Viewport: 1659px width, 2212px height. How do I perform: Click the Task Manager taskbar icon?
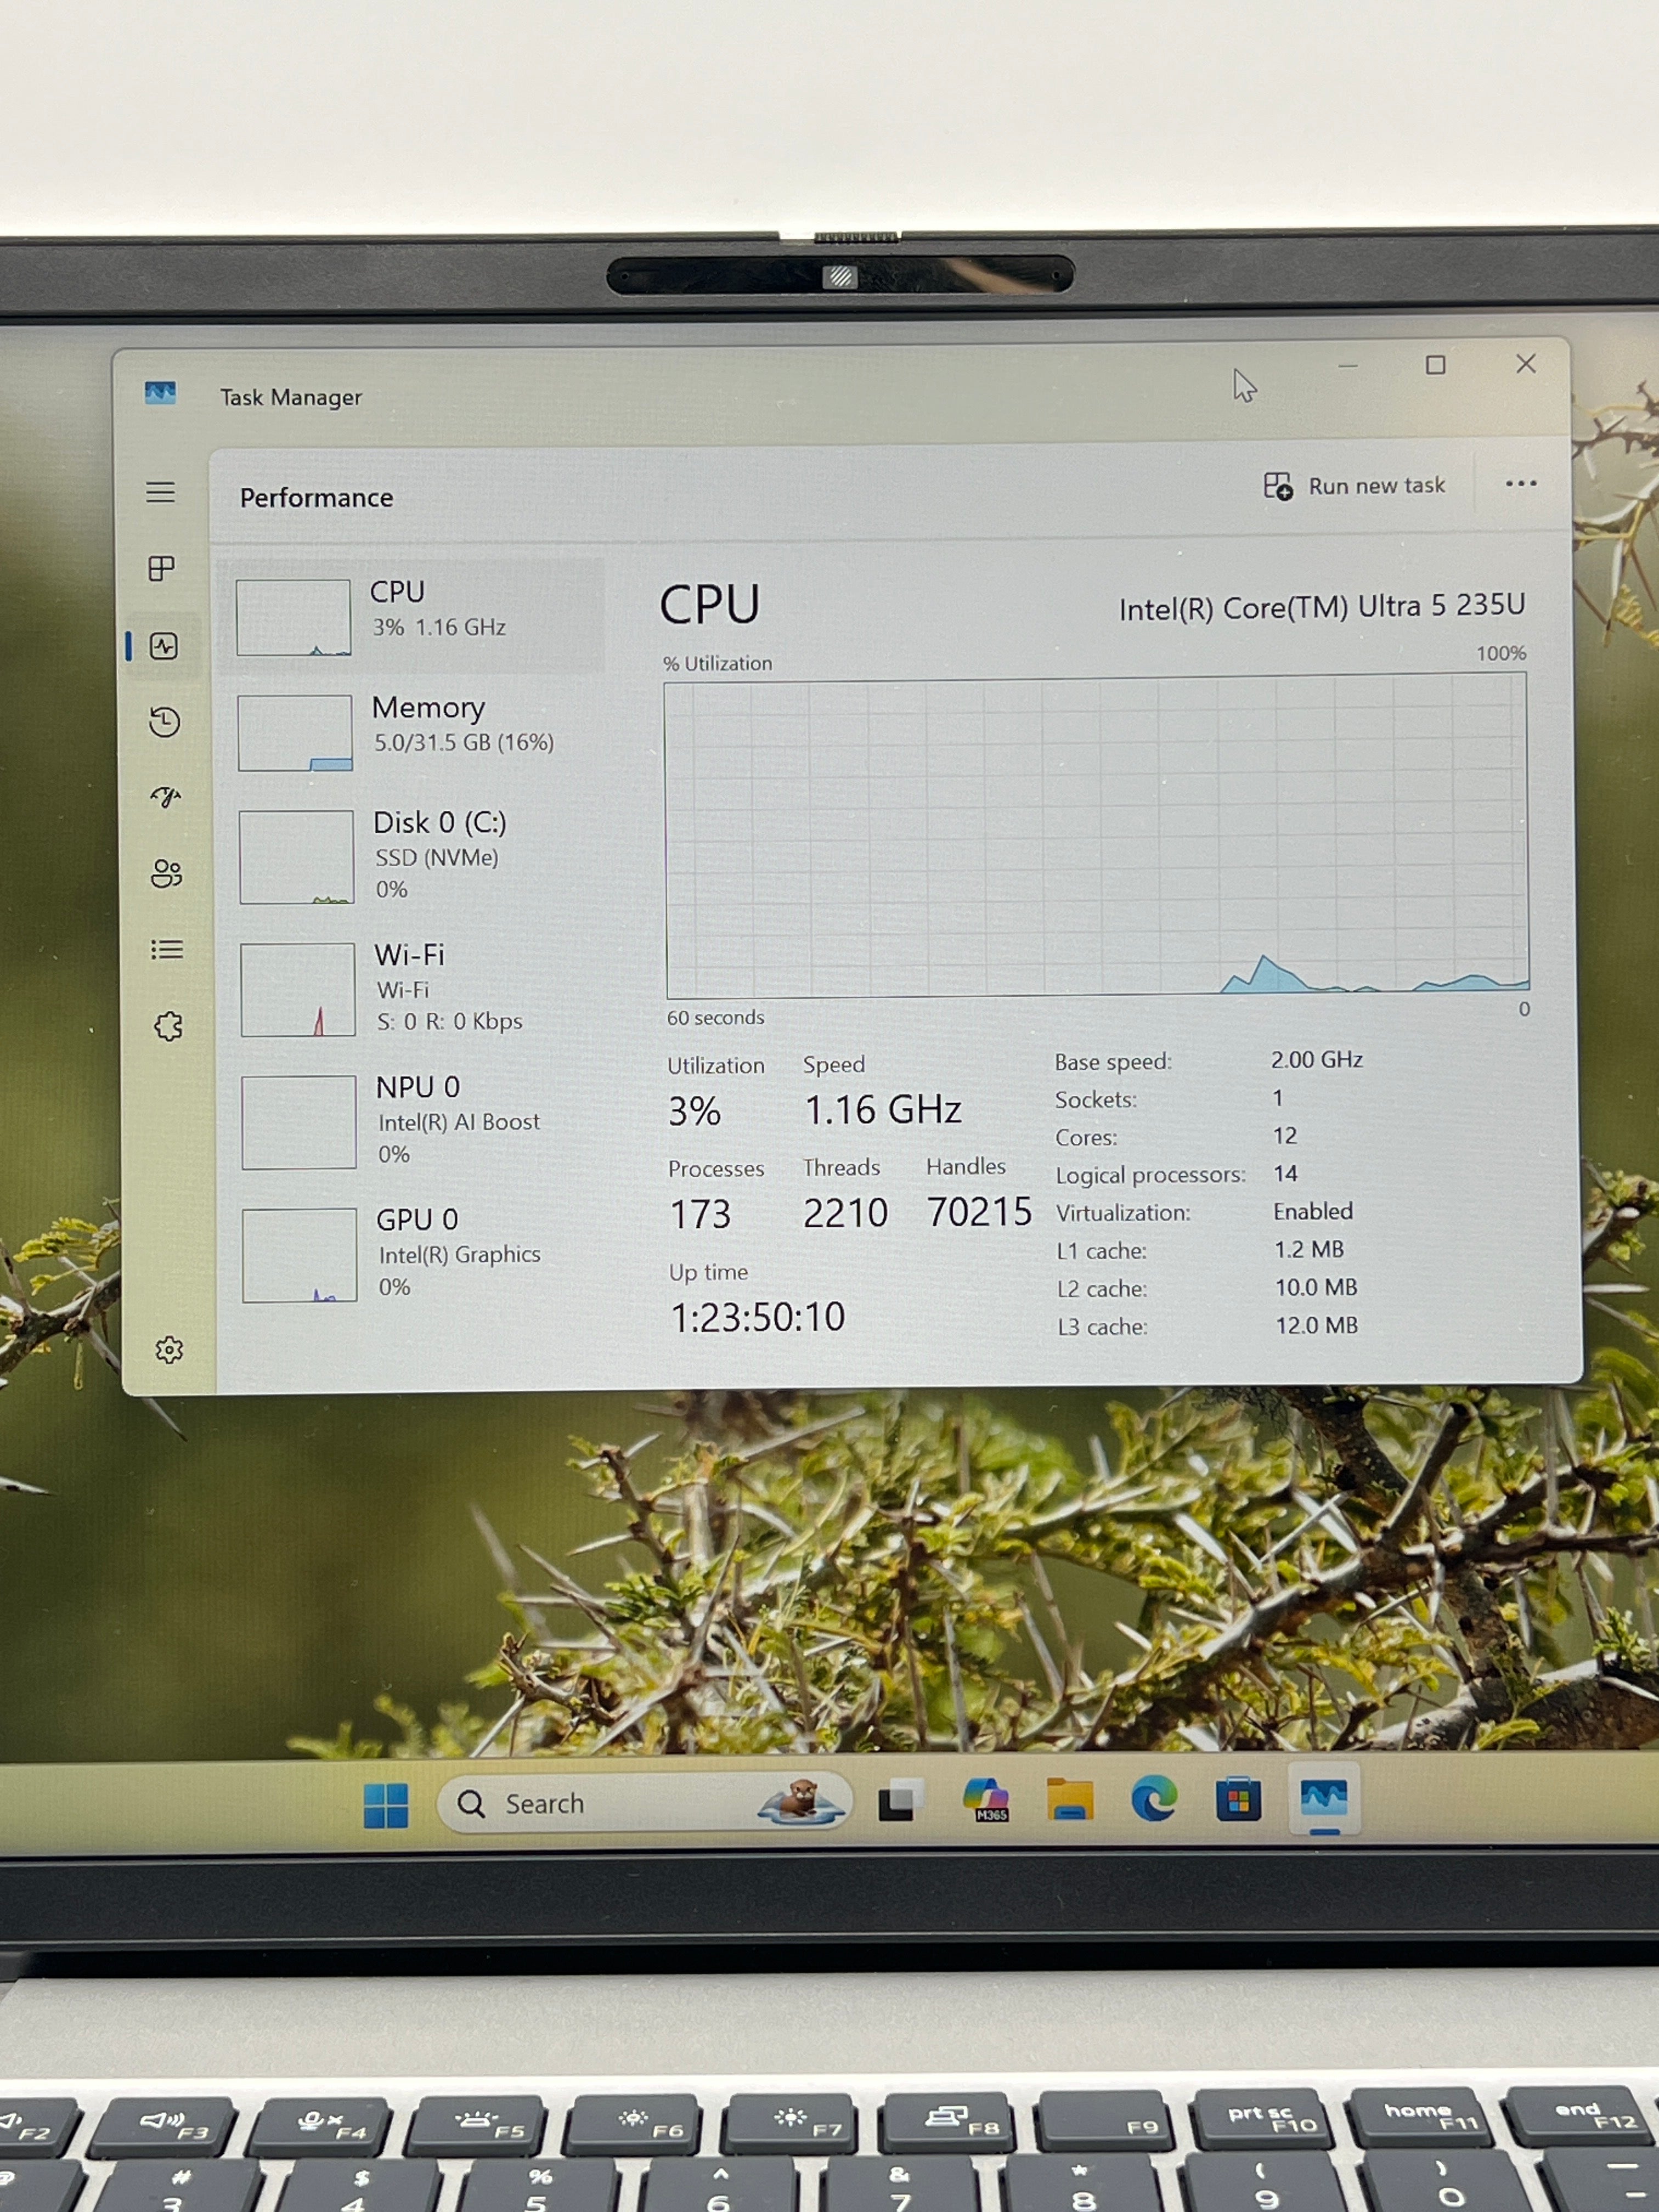click(1324, 1798)
